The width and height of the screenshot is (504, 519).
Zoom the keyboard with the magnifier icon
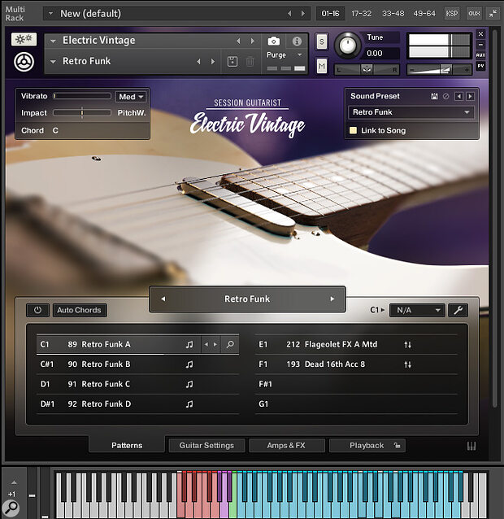(x=11, y=508)
